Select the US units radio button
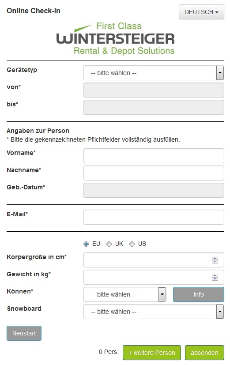Screen dimensions: 230x365 [132, 244]
